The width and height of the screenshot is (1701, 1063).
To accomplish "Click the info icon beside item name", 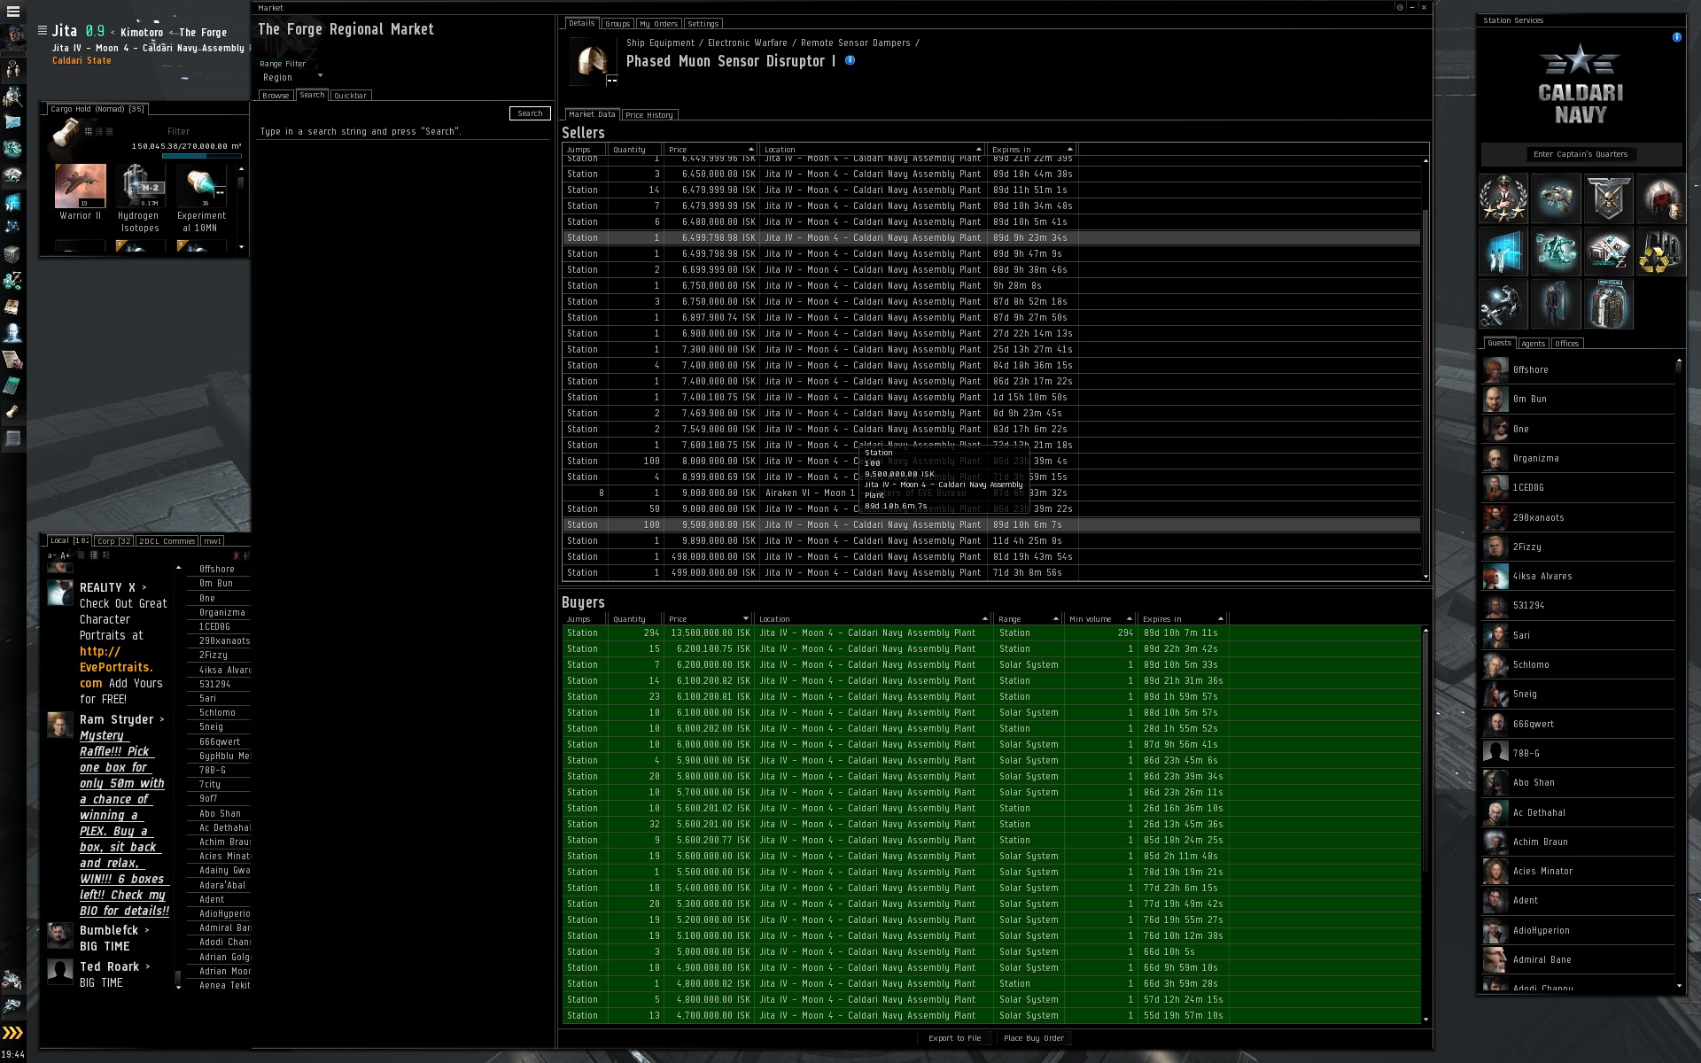I will click(x=850, y=60).
